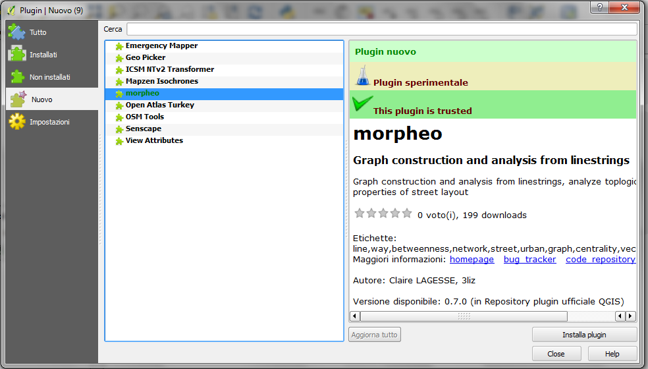The height and width of the screenshot is (369, 648).
Task: Click the Help button
Action: (612, 354)
